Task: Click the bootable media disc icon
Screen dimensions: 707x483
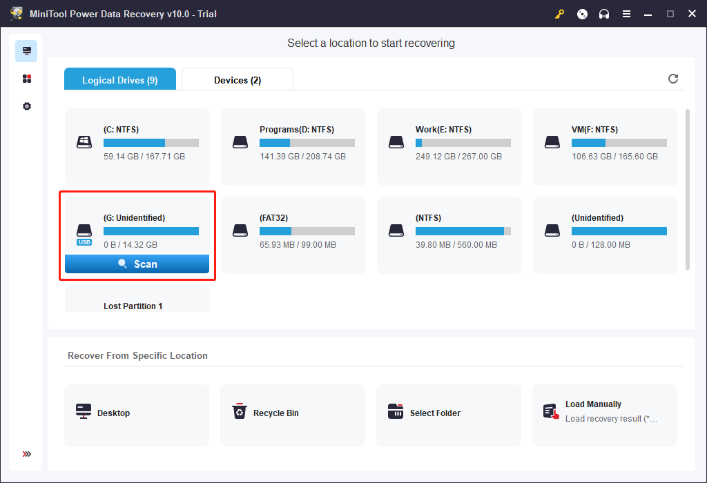Action: (582, 13)
